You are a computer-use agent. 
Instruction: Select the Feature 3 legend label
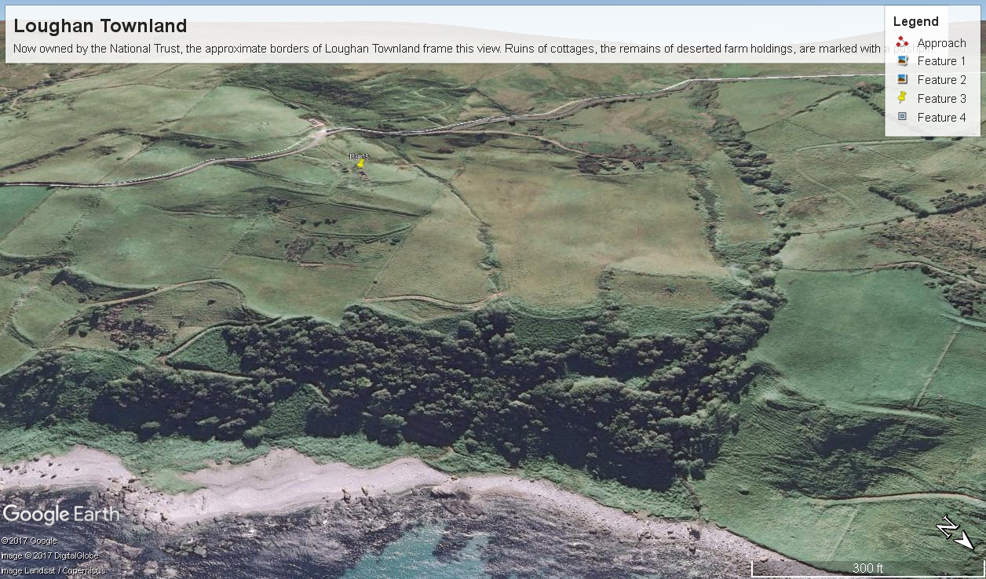tap(941, 99)
